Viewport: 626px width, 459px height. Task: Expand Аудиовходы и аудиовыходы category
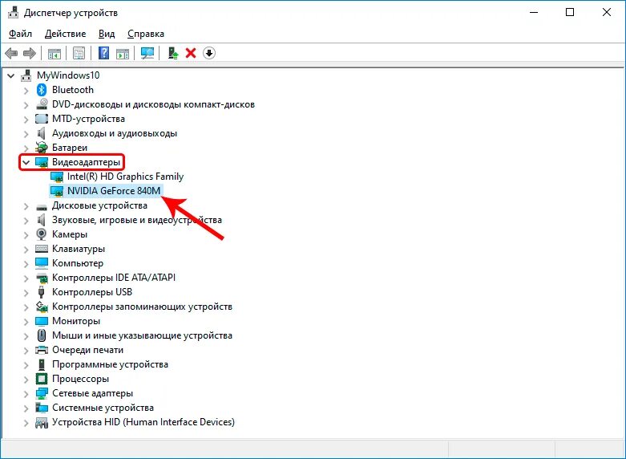click(26, 133)
